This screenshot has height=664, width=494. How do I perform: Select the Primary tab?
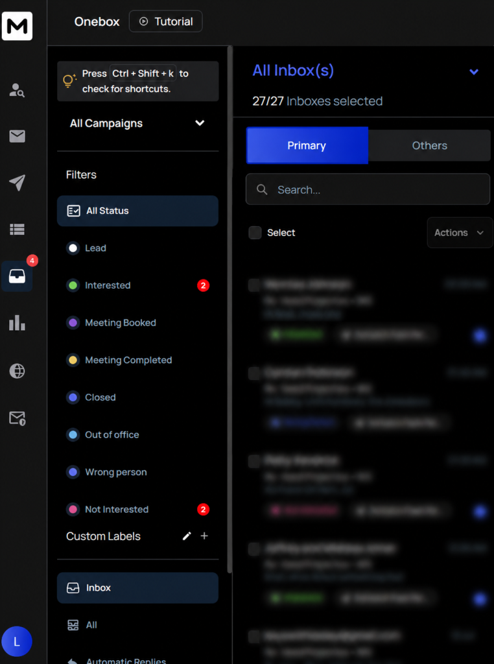coord(307,145)
